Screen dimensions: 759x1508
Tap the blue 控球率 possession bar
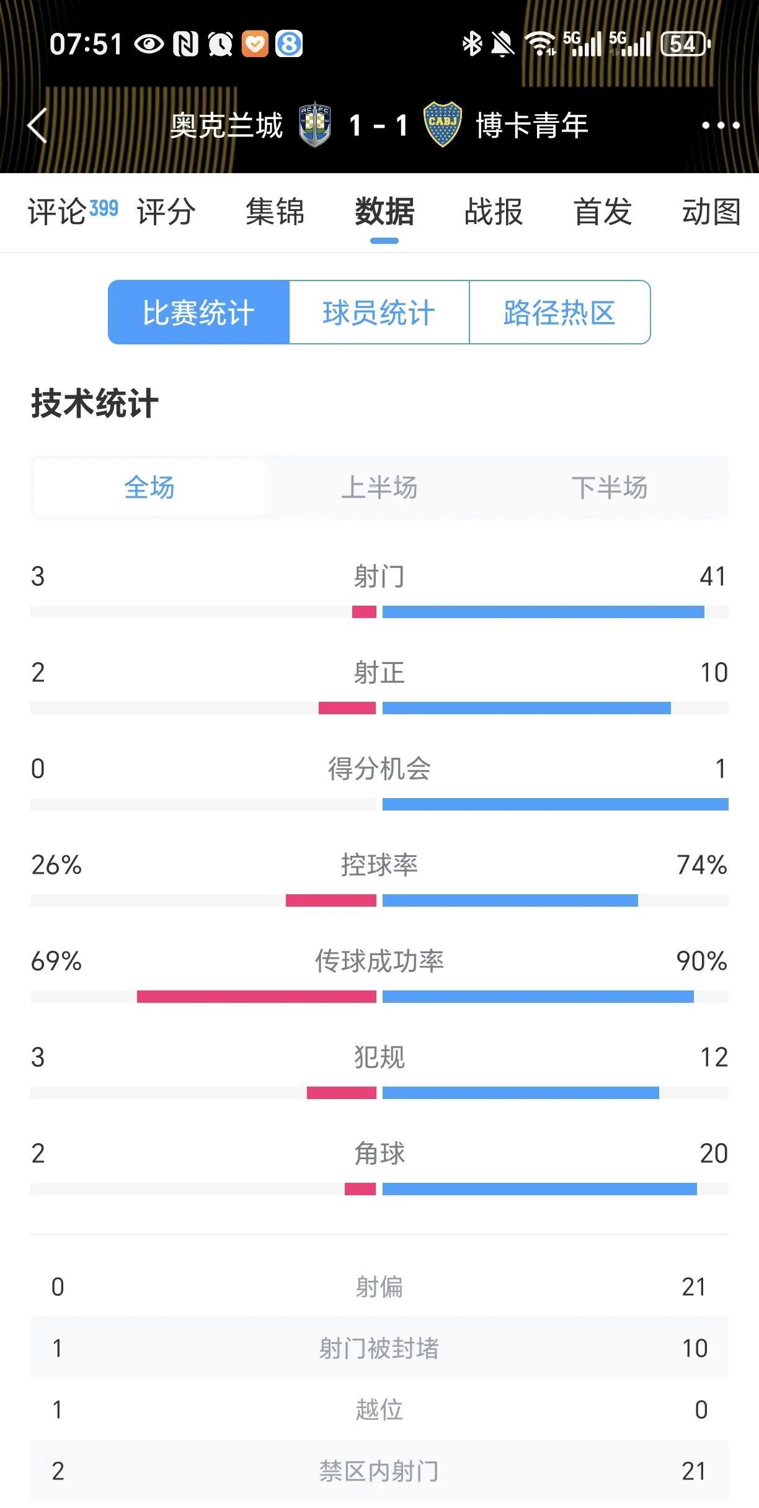pos(510,900)
